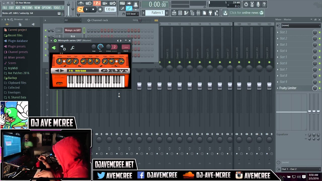Show the Mixer window toolbar icon
This screenshot has height=181, width=322.
pos(198,13)
